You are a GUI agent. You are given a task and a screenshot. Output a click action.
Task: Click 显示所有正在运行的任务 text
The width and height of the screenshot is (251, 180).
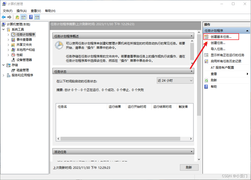227,55
